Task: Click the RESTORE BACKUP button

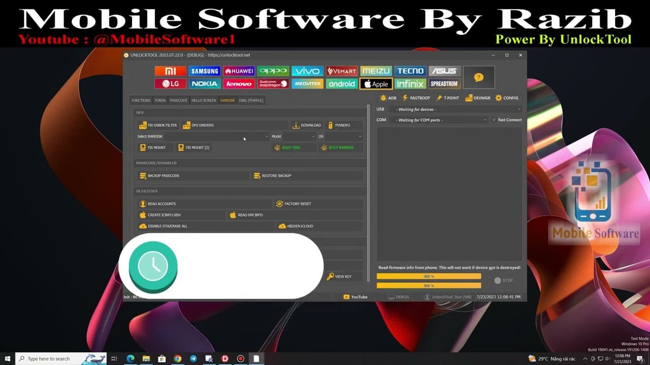Action: click(308, 175)
